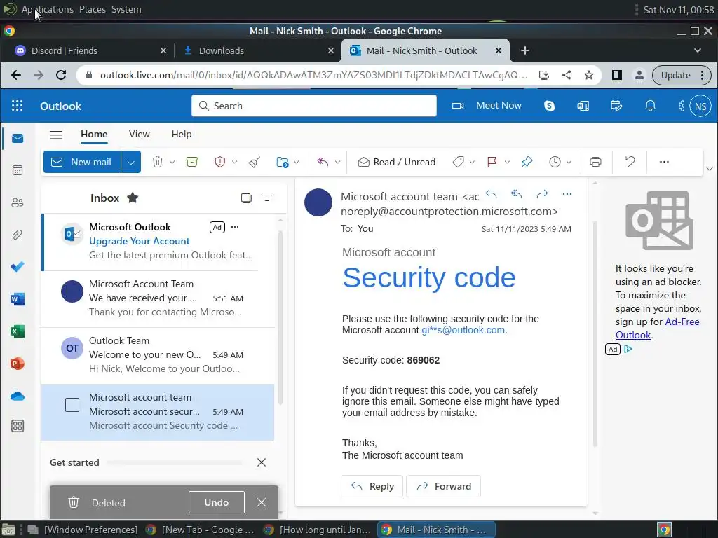Open the Files paperclip icon in sidebar

[18, 235]
